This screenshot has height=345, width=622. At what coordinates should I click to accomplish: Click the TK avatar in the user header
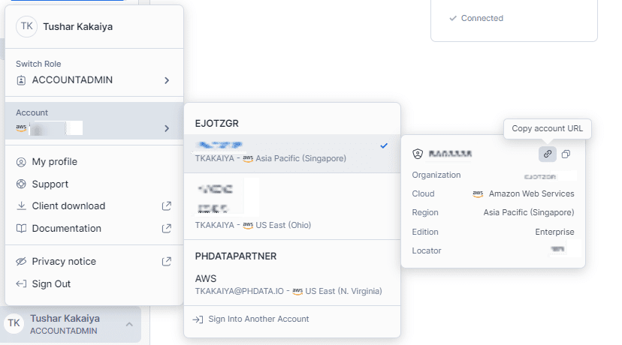[26, 26]
